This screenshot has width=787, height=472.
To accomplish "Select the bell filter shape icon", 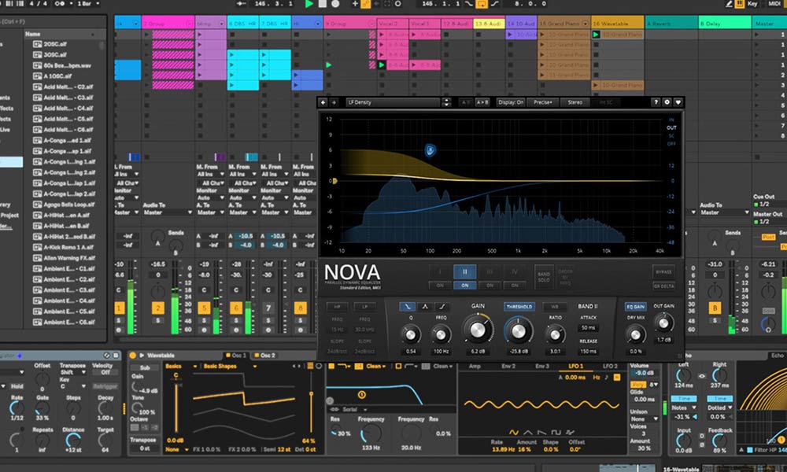I will click(x=425, y=307).
